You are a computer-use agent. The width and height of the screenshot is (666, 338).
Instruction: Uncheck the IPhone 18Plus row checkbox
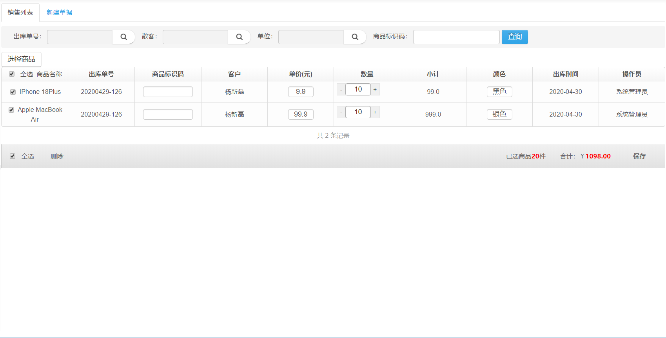click(x=13, y=92)
